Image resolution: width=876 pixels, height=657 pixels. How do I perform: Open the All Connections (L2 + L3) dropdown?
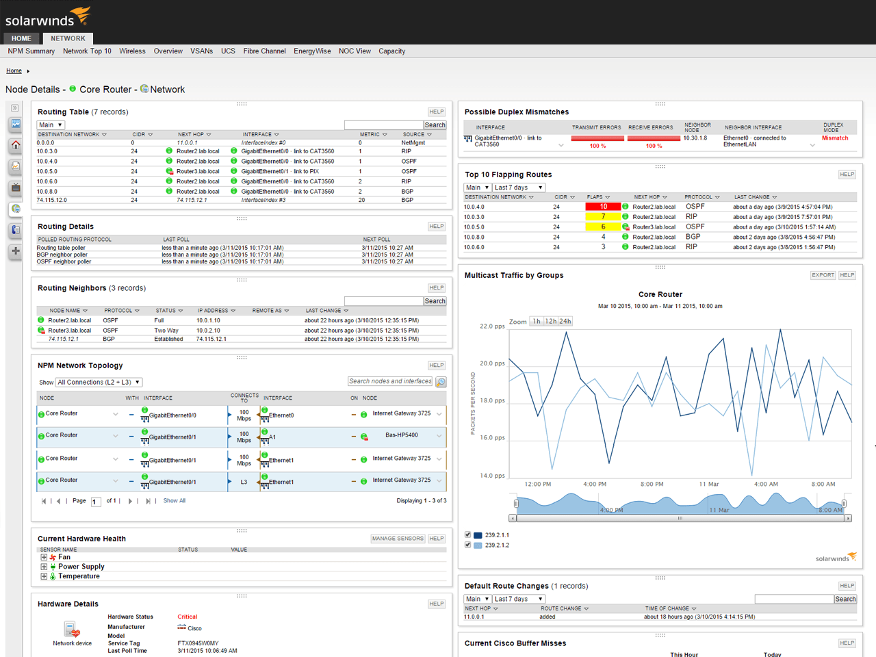click(x=99, y=383)
